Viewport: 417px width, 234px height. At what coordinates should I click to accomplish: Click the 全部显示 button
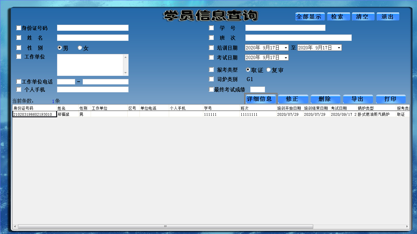tap(310, 17)
